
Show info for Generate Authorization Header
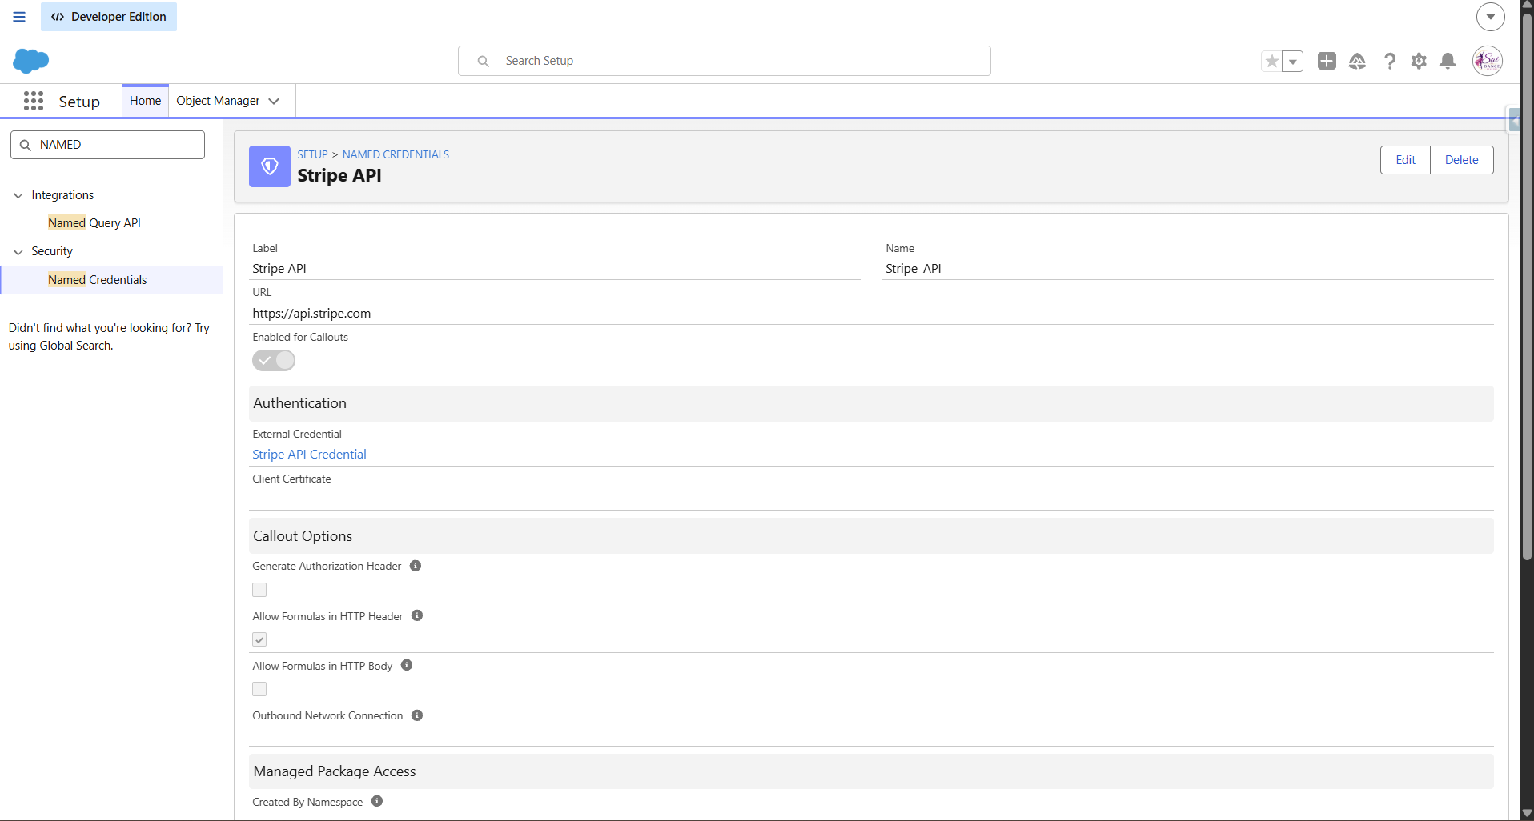(416, 566)
